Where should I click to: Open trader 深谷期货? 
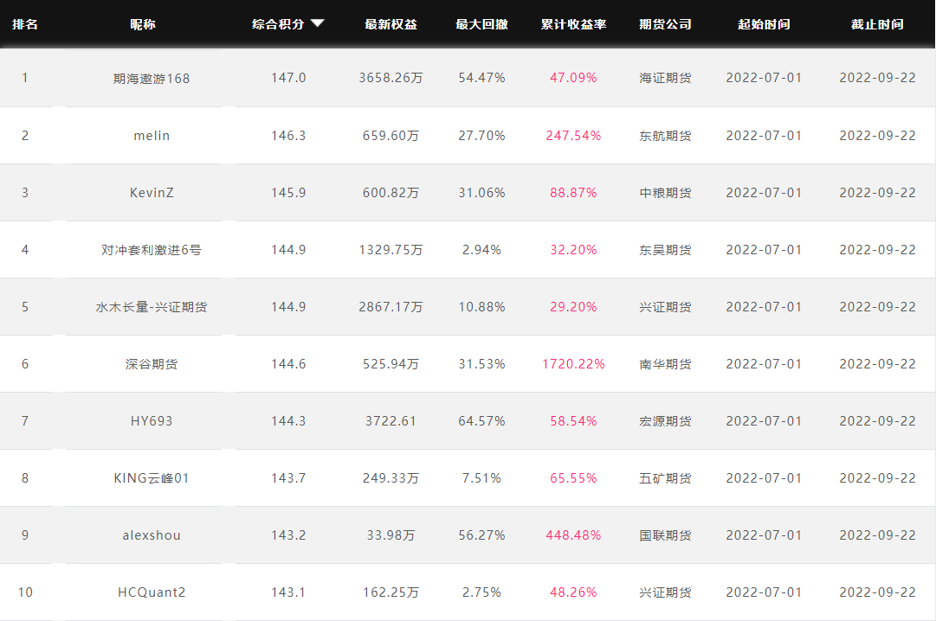pos(152,364)
